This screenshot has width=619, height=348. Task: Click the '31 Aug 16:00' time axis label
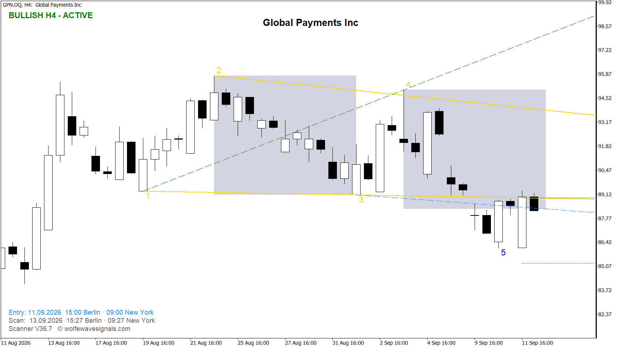(x=348, y=343)
